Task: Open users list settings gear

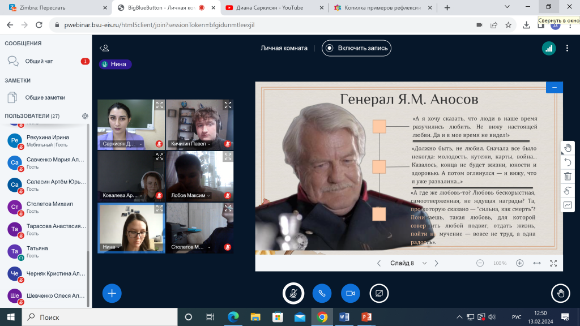Action: 85,116
